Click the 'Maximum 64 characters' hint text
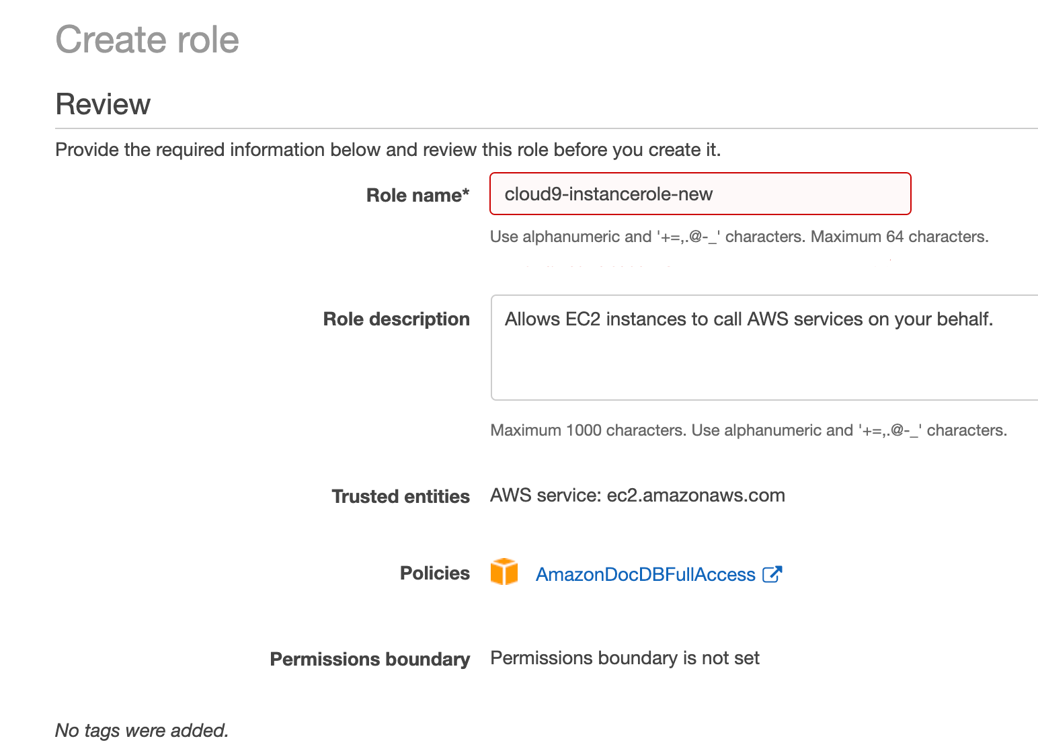The image size is (1038, 753). click(x=900, y=237)
